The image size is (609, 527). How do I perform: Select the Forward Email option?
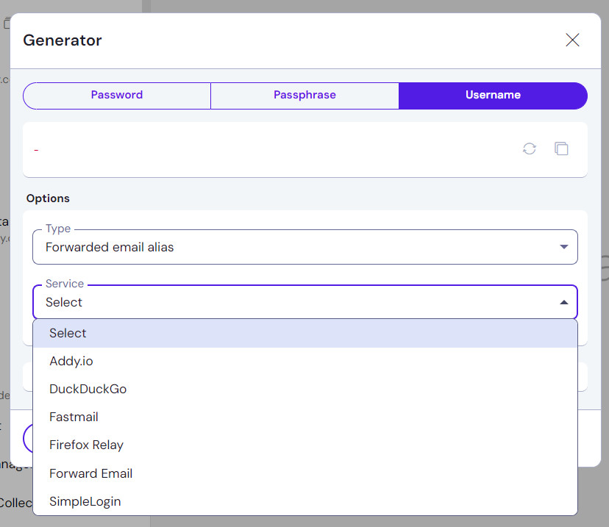pos(90,473)
